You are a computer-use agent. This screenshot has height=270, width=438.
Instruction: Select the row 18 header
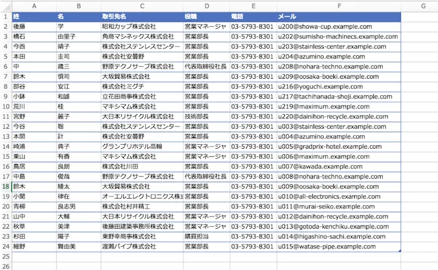coord(5,187)
